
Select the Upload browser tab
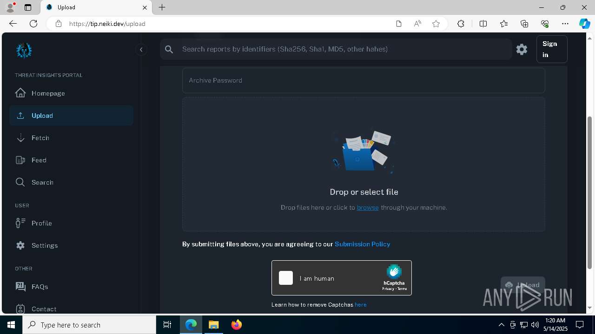(96, 7)
